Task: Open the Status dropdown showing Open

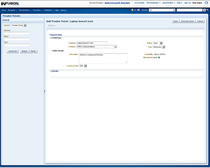Action: tap(161, 43)
